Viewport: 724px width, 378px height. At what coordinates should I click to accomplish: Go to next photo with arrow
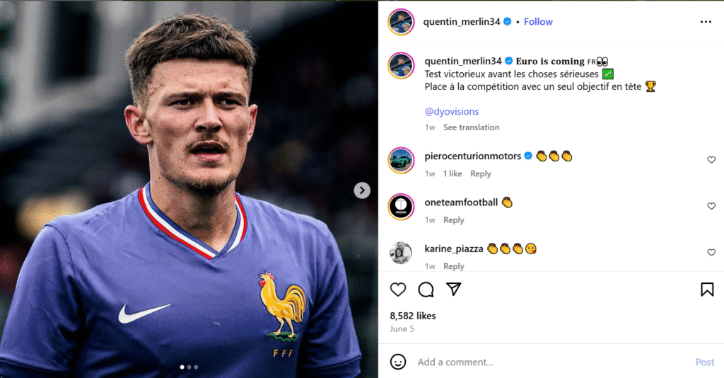[362, 190]
